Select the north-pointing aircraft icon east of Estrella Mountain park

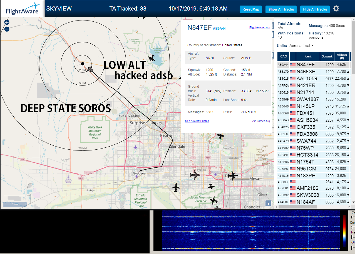point(176,187)
